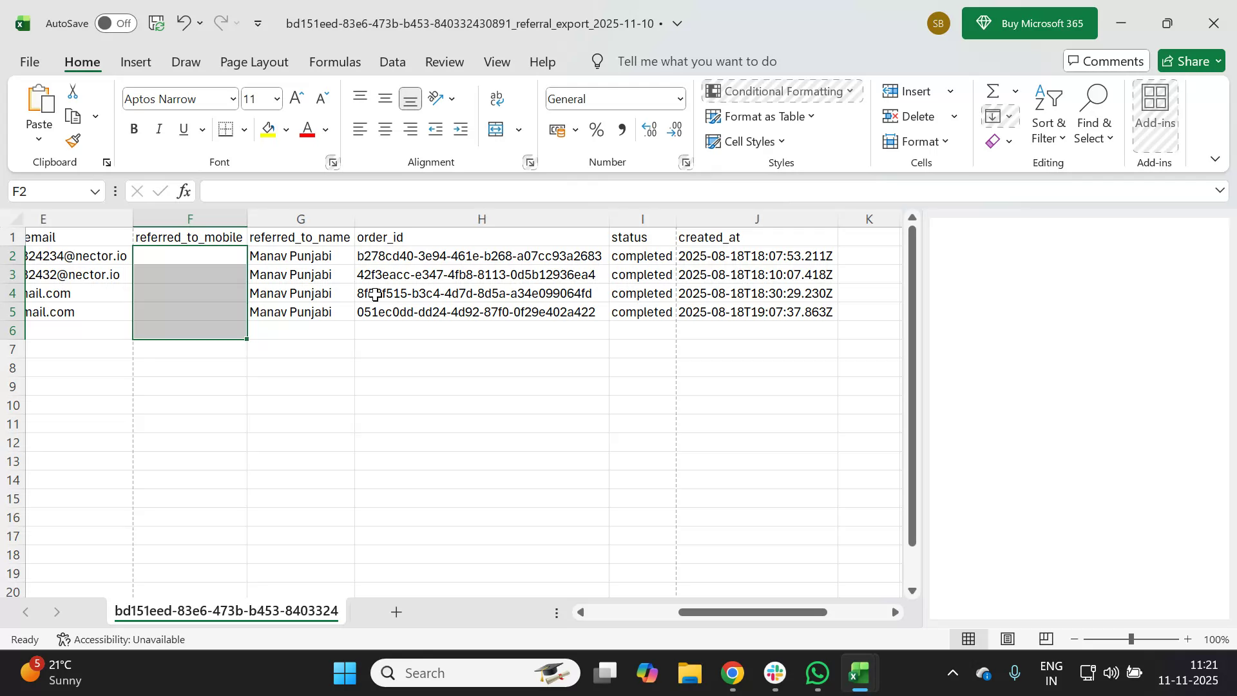Apply italic formatting
Screen dimensions: 1237x696
coord(158,129)
